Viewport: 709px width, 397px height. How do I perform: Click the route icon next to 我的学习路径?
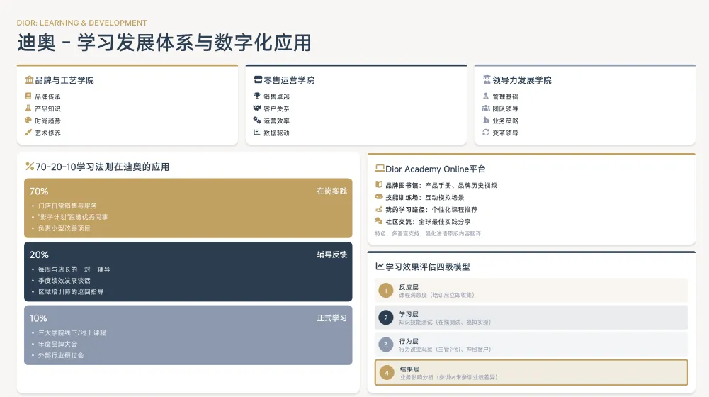379,209
